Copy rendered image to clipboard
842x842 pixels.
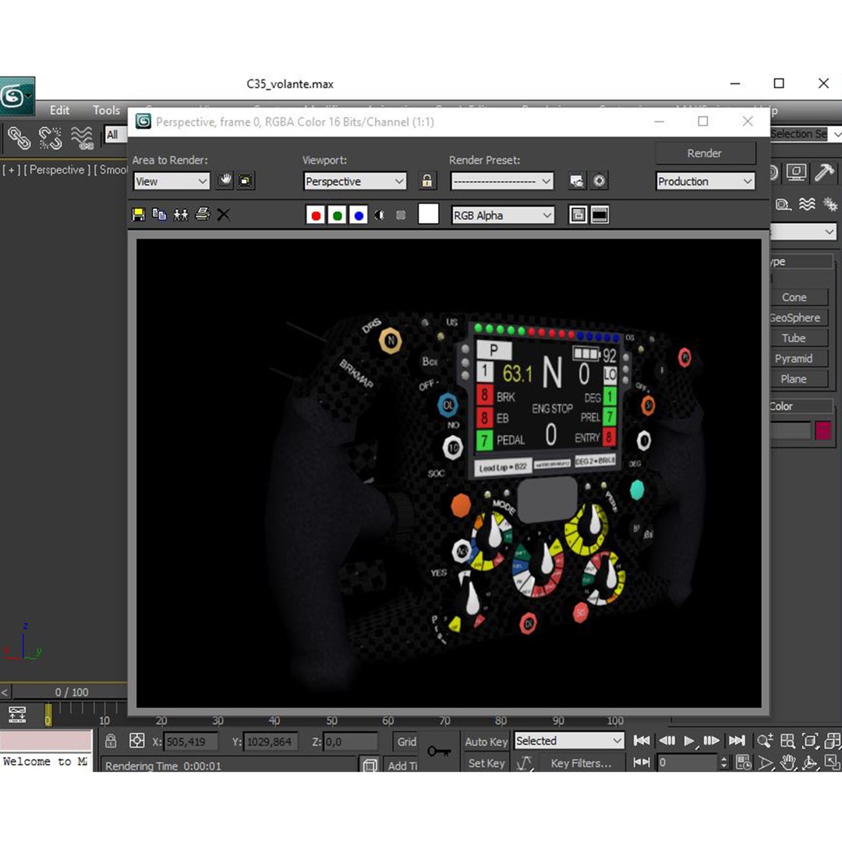(160, 215)
